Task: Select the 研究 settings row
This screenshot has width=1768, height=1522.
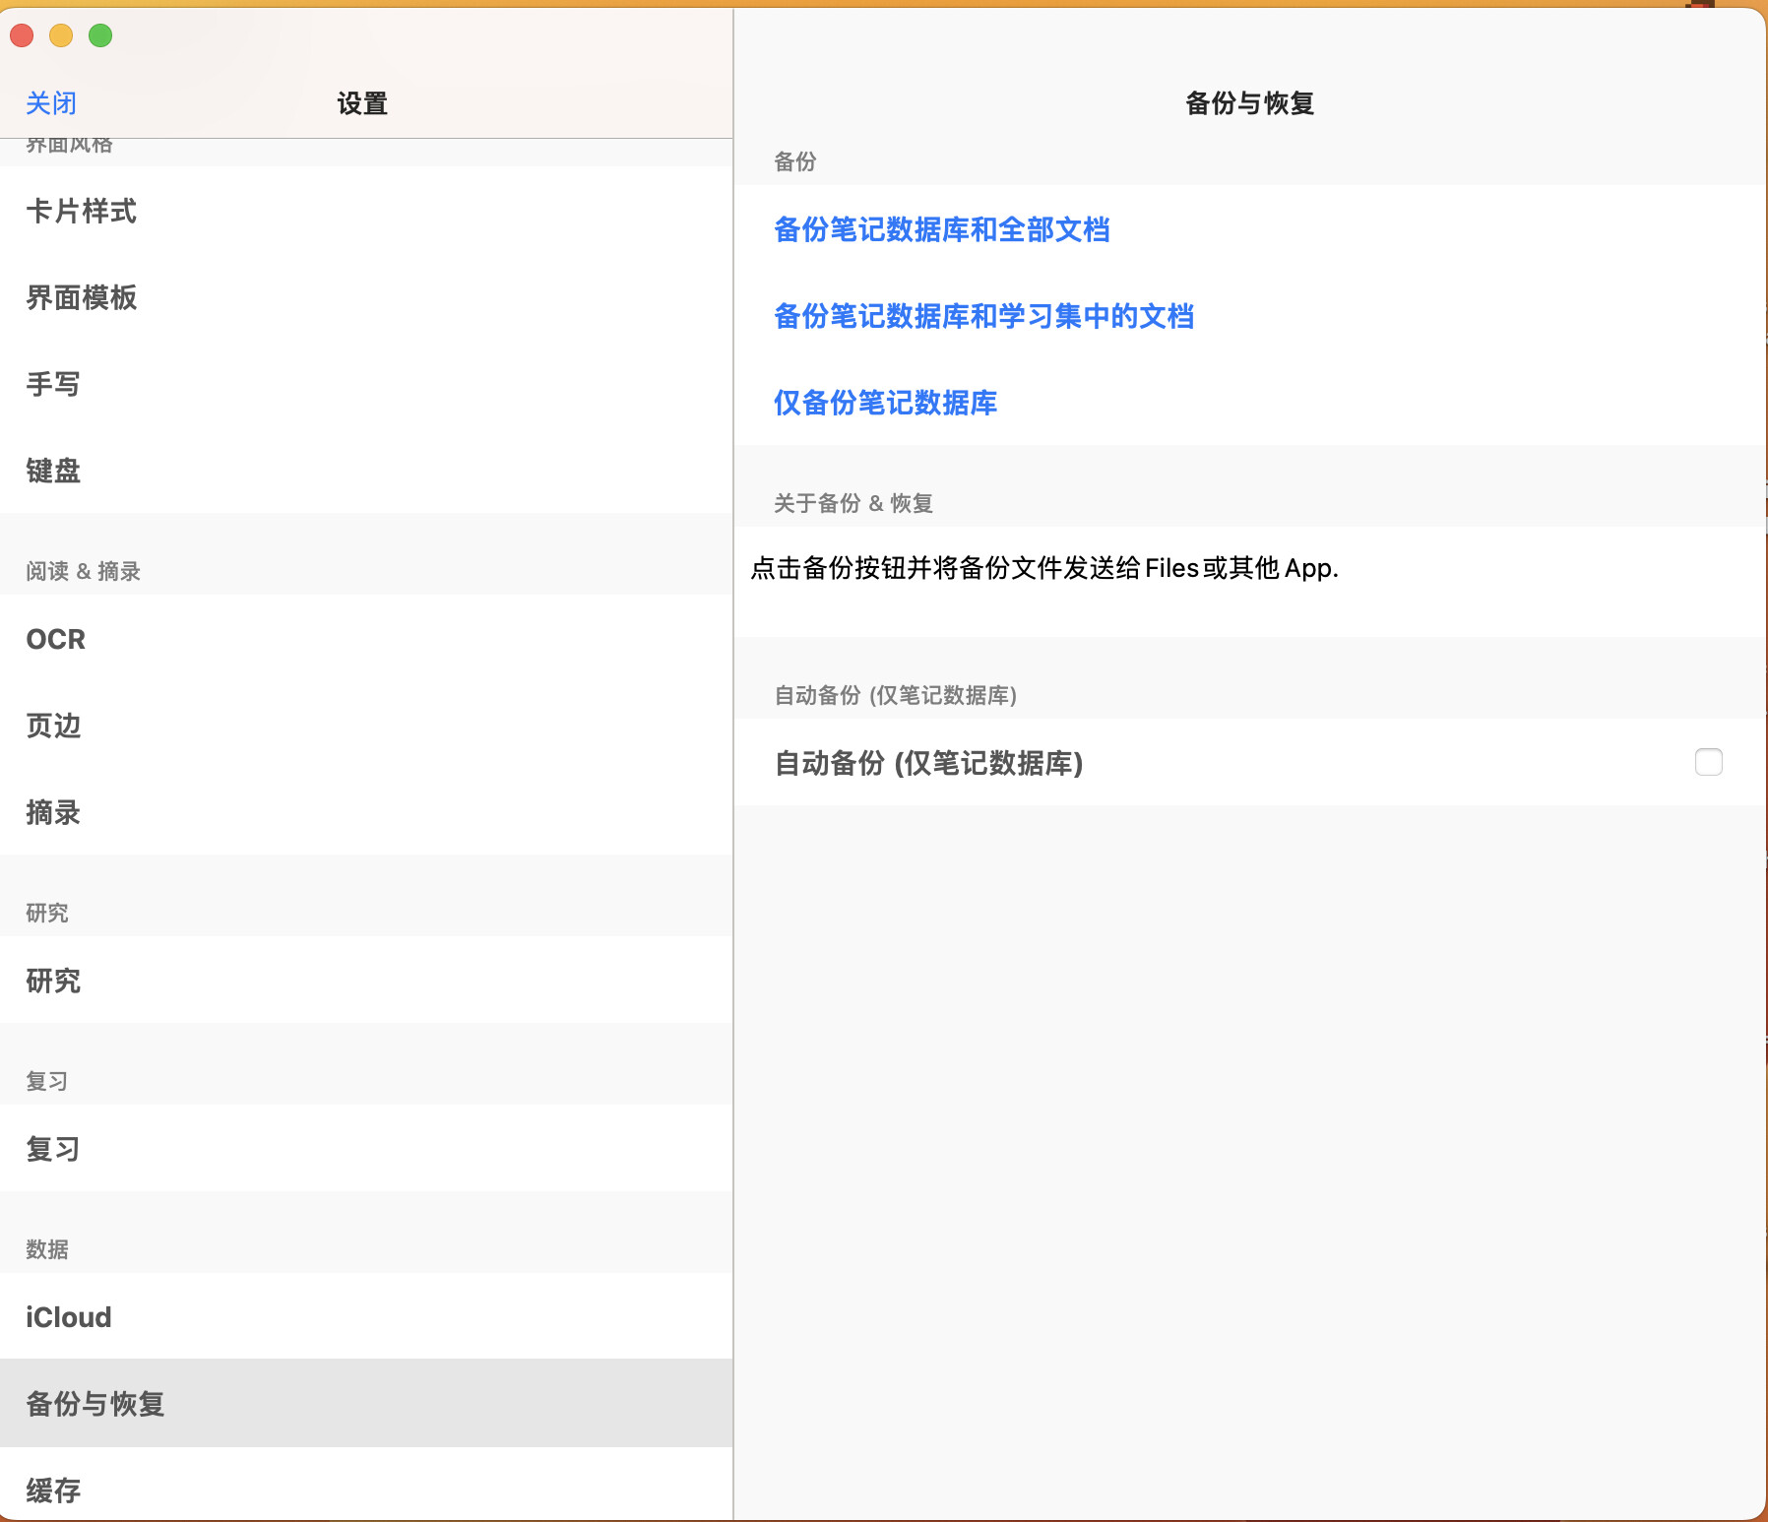Action: pyautogui.click(x=366, y=981)
